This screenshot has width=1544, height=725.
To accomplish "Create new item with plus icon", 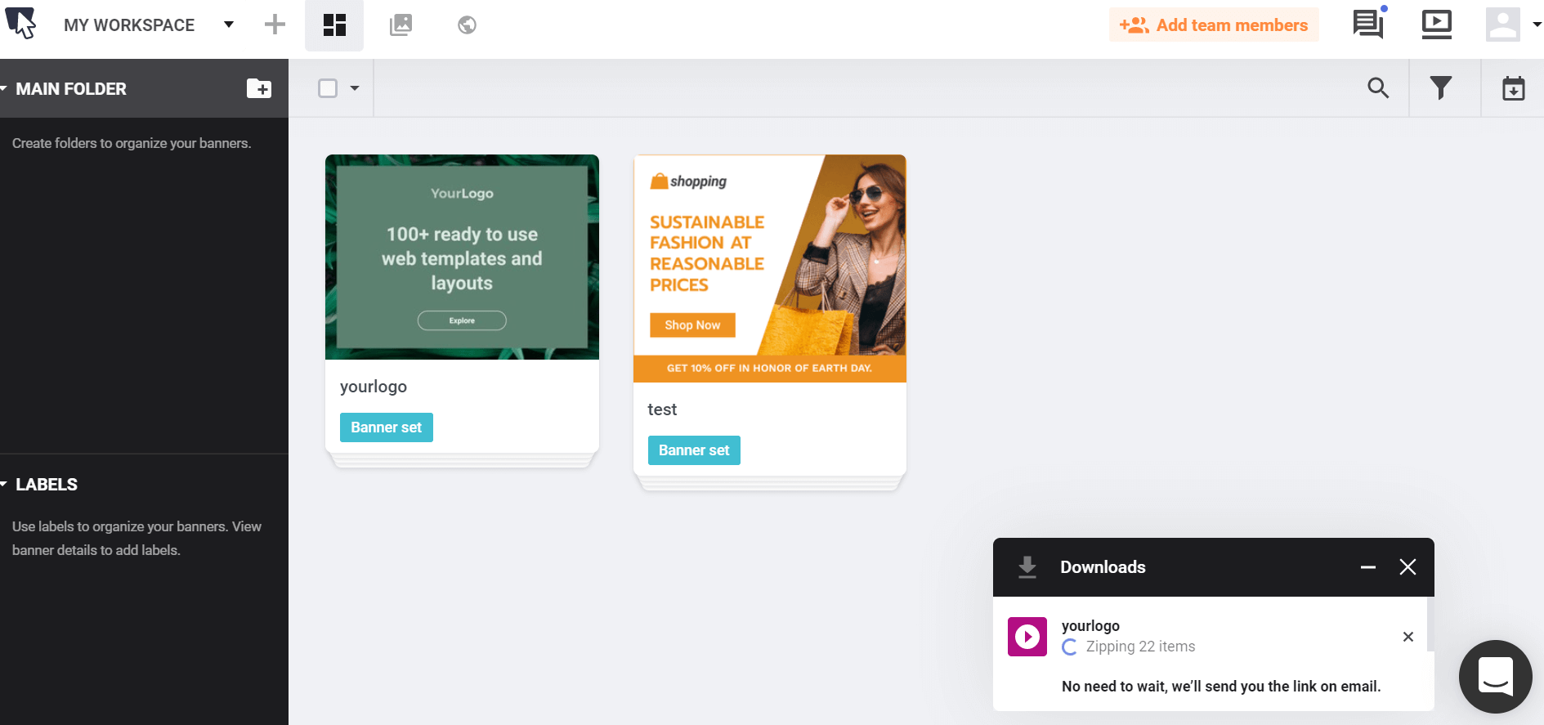I will click(x=275, y=25).
